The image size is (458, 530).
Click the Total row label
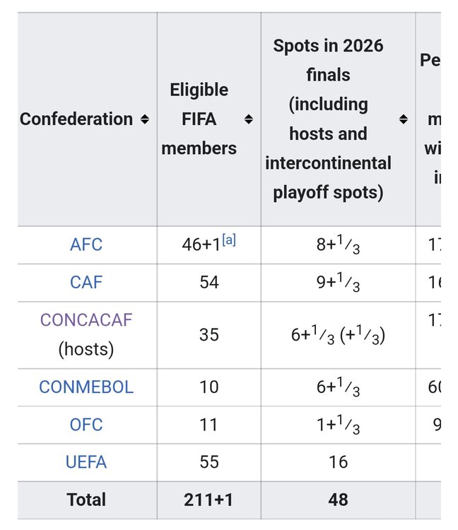point(86,500)
